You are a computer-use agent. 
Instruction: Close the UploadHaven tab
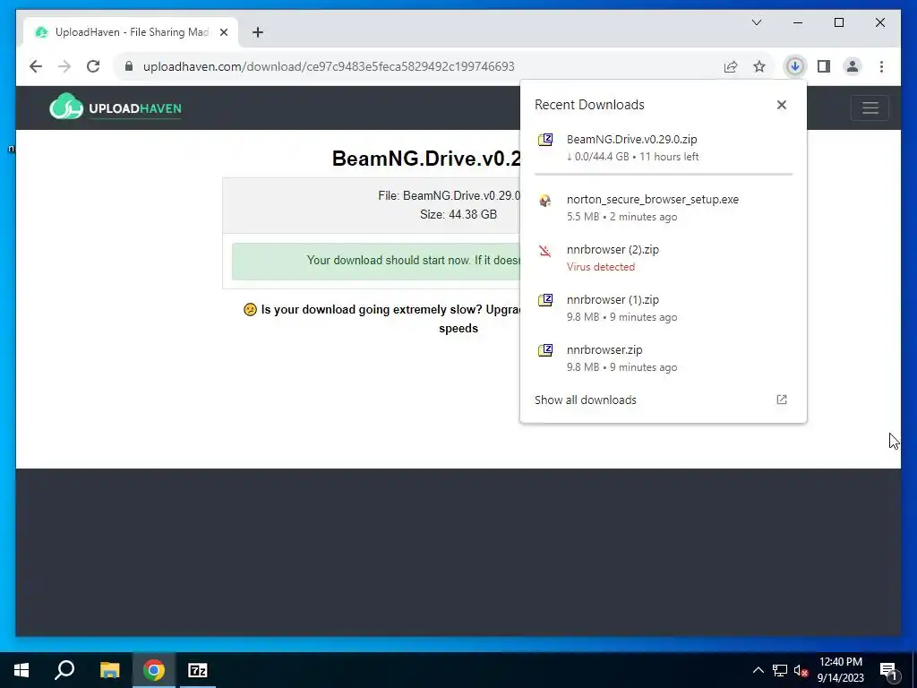[223, 32]
